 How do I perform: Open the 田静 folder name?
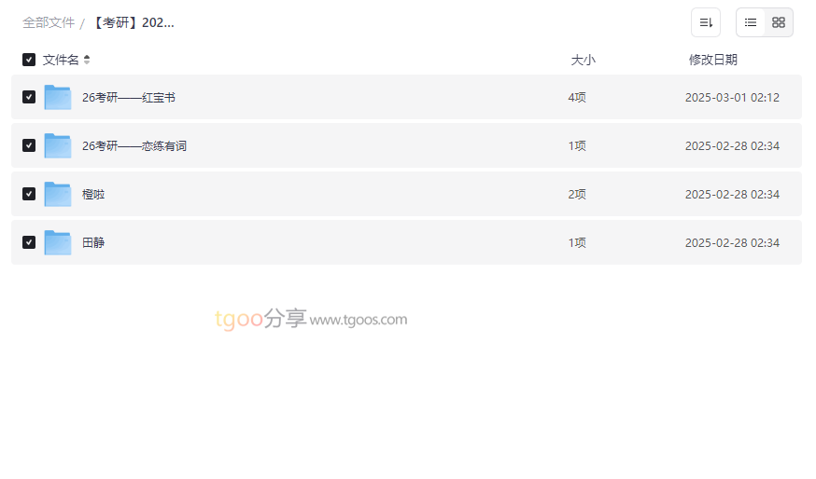coord(93,242)
